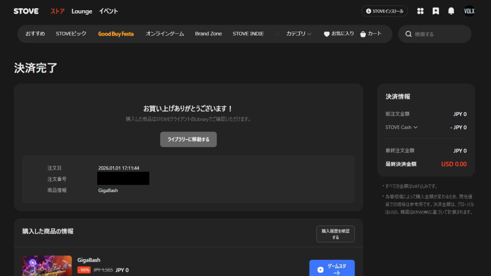Viewport: 491px width, 276px height.
Task: Click the ライブラリーに移動する button
Action: coord(188,139)
